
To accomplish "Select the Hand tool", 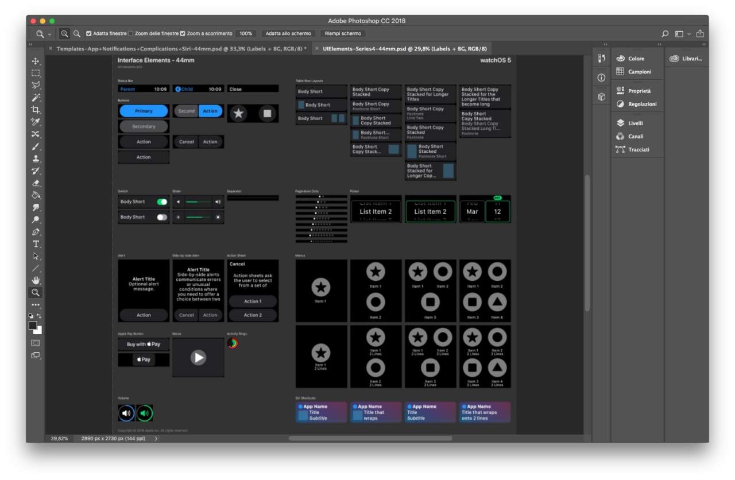I will pos(36,280).
